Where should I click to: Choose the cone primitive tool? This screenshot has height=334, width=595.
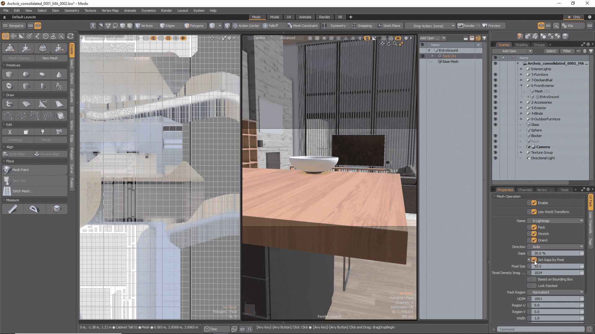point(59,75)
